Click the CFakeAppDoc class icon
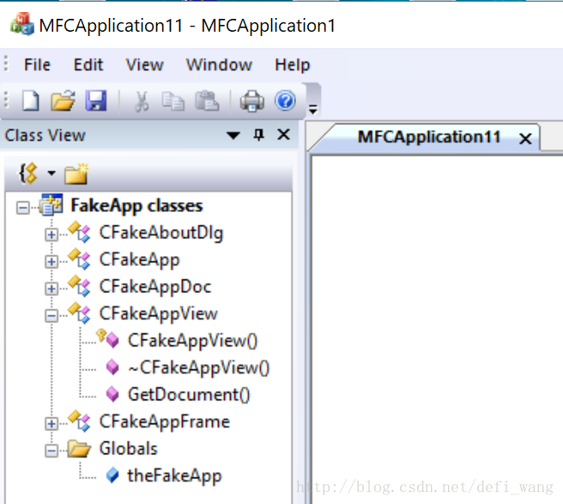 [x=79, y=286]
